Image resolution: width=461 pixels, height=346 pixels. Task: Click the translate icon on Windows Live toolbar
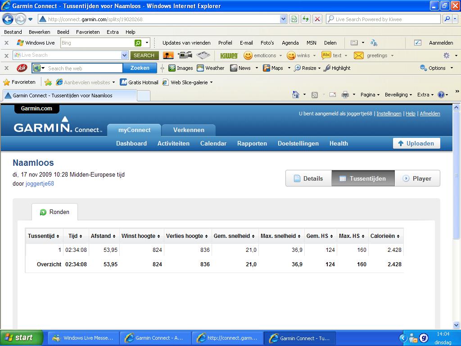(x=374, y=43)
